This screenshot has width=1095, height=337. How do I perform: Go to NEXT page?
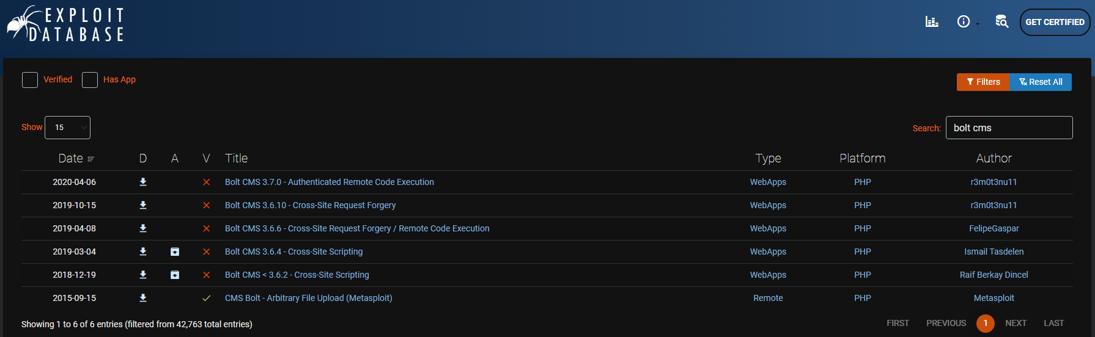pos(1016,323)
